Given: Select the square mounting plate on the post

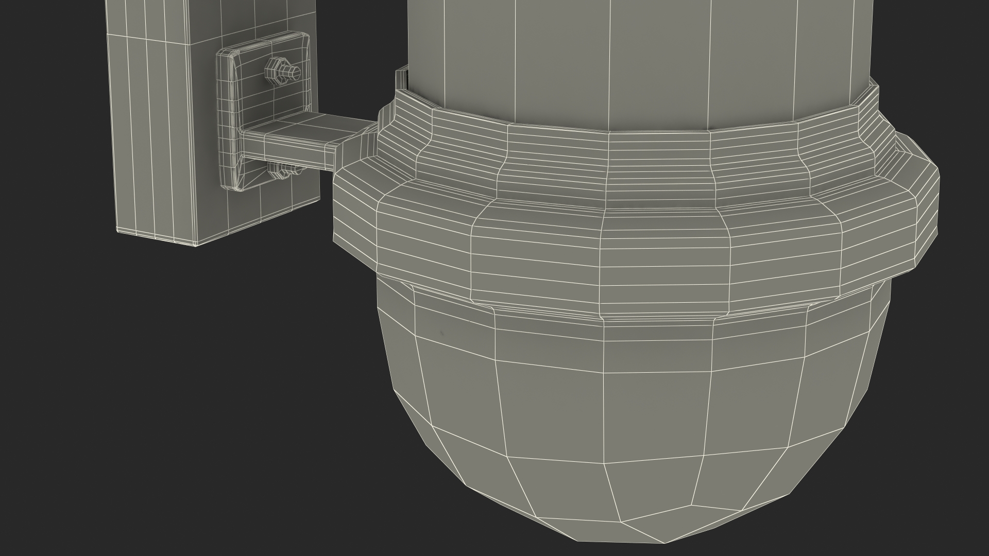Looking at the screenshot, I should coord(263,111).
